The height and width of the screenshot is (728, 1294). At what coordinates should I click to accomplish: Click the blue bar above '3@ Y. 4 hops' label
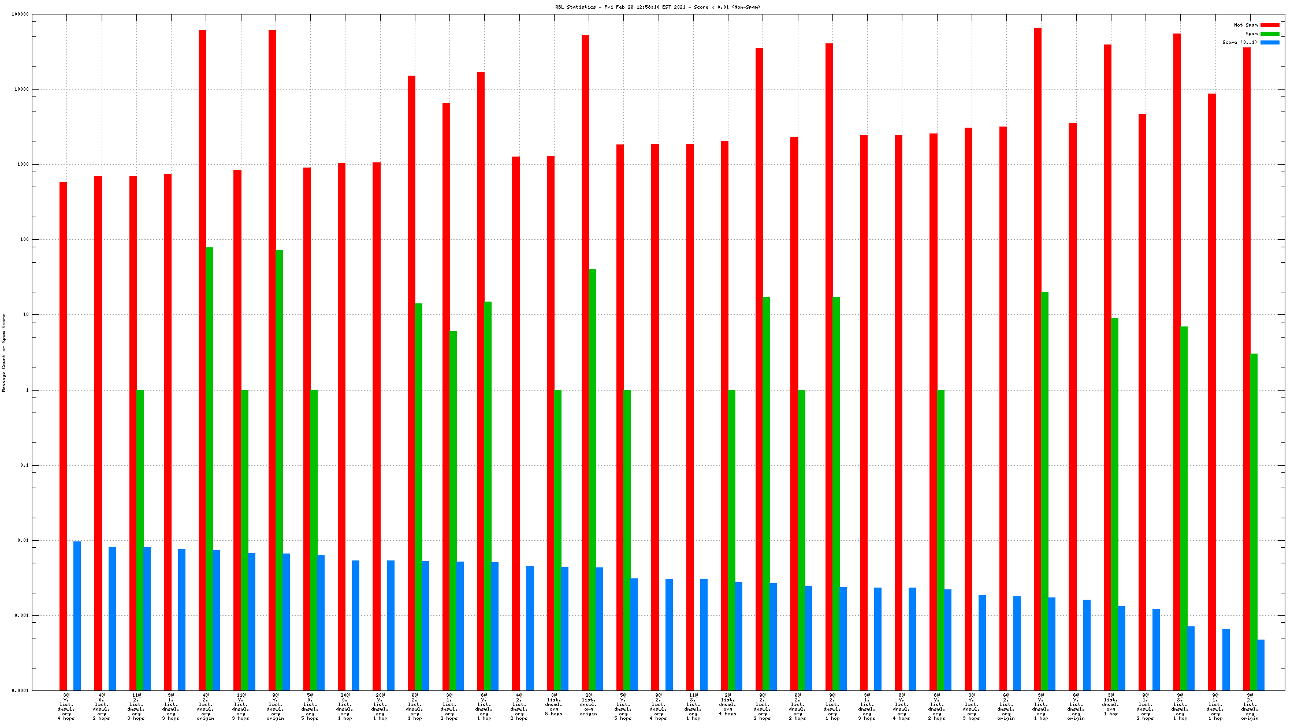coord(77,615)
